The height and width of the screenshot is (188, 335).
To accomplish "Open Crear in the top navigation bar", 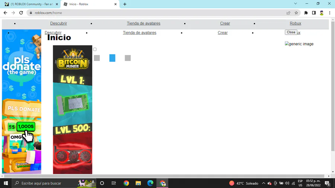I will pos(225,23).
